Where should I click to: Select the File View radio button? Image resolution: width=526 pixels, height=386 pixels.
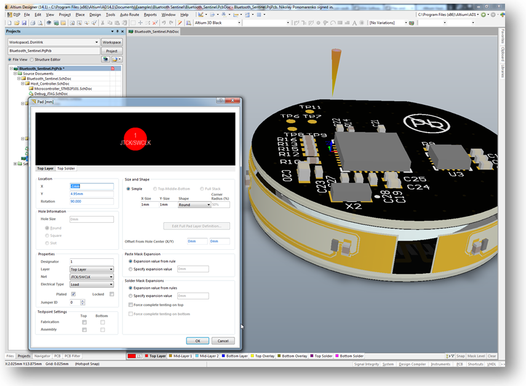tap(10, 60)
